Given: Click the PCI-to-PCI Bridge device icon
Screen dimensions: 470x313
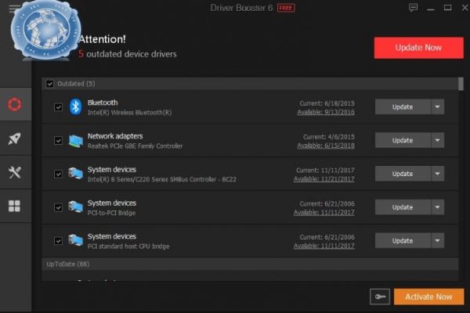Looking at the screenshot, I should click(x=75, y=207).
